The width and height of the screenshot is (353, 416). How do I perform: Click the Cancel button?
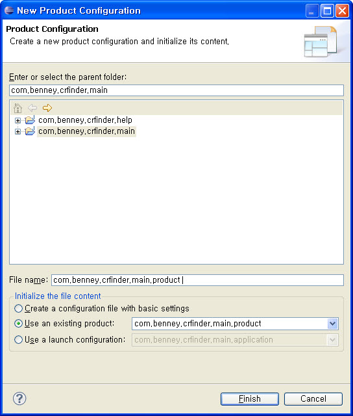click(x=313, y=398)
